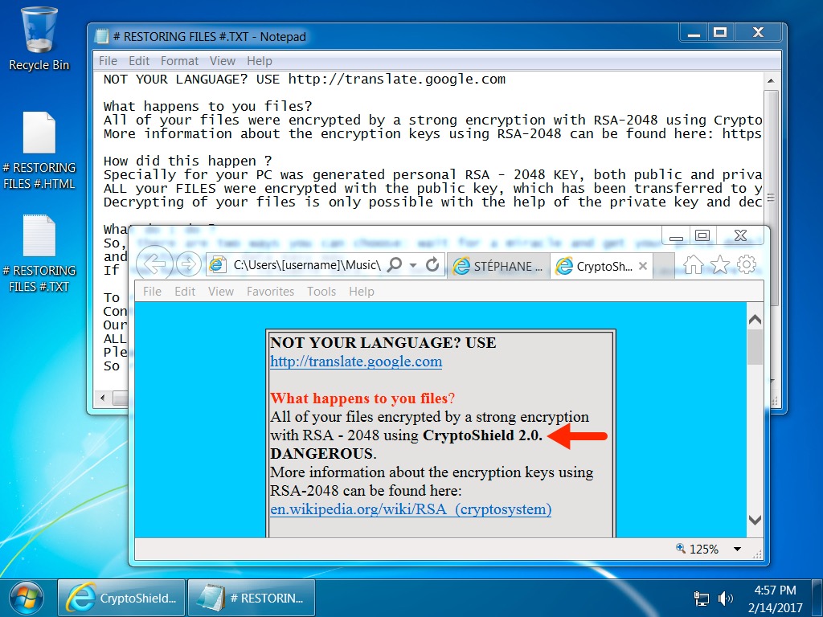823x617 pixels.
Task: Click the zoom magnifier icon in status bar
Action: tap(681, 548)
